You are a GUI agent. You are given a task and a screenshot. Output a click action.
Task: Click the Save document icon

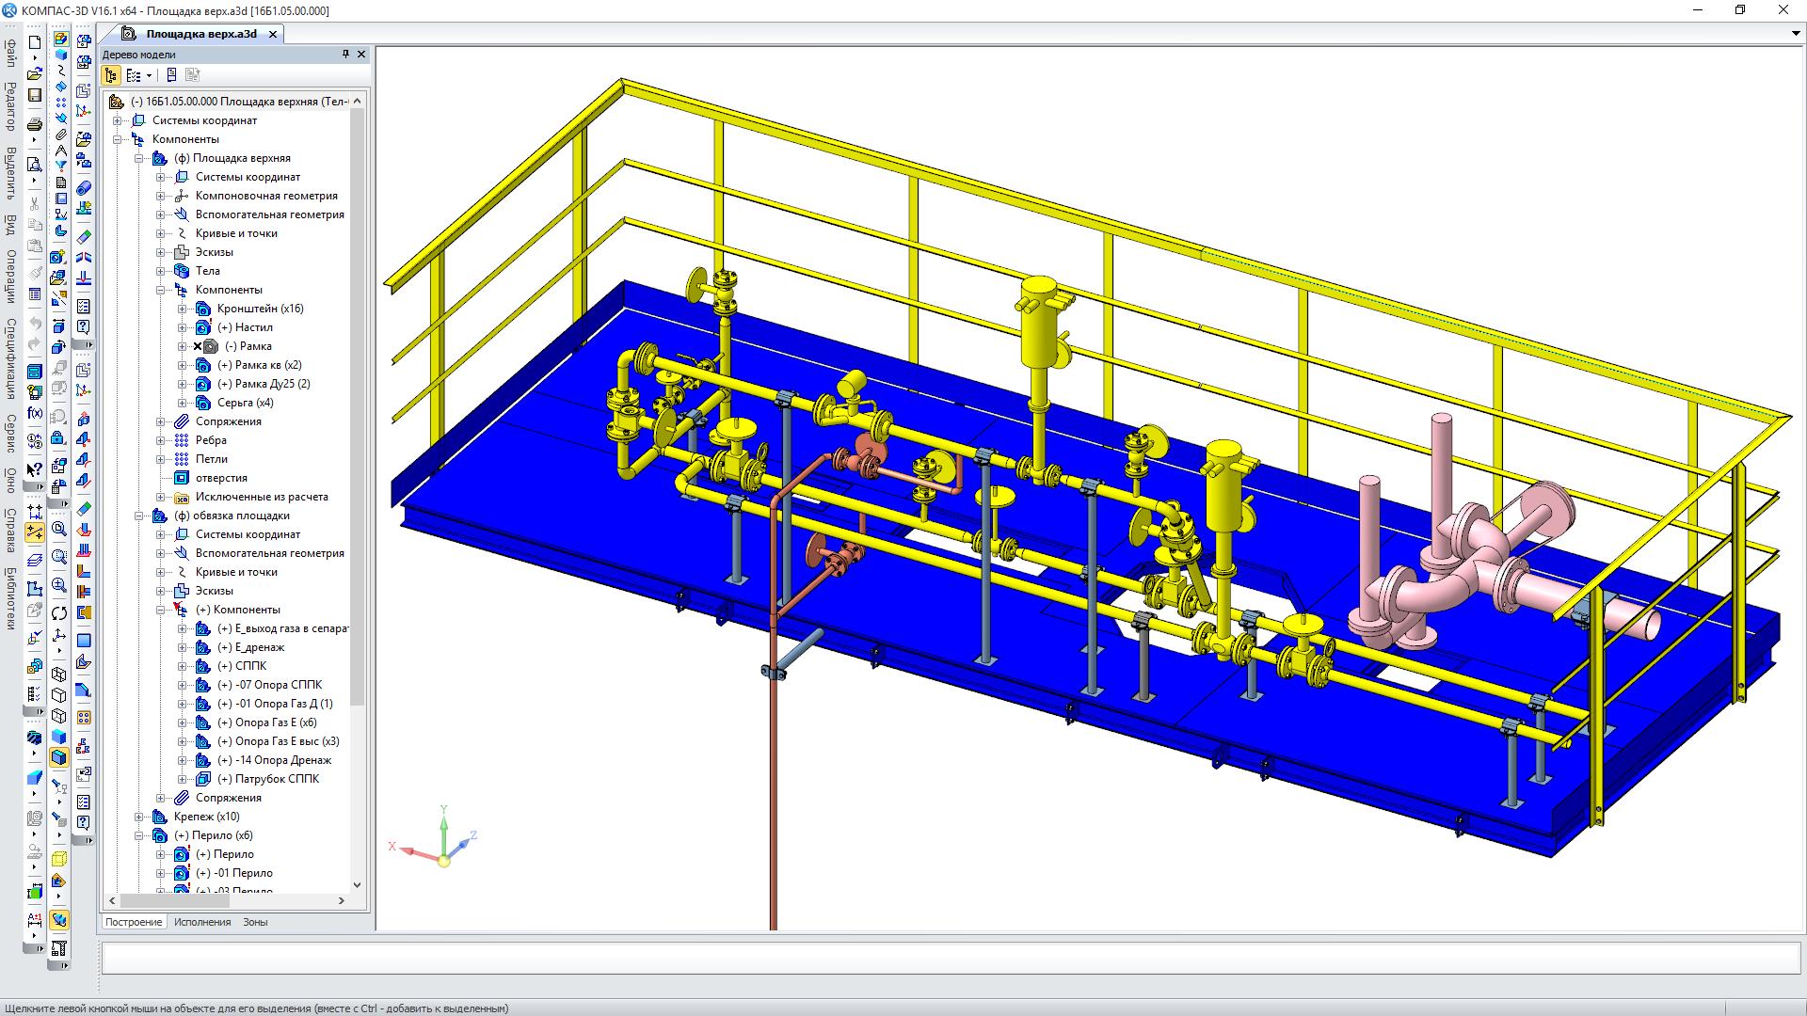tap(35, 95)
